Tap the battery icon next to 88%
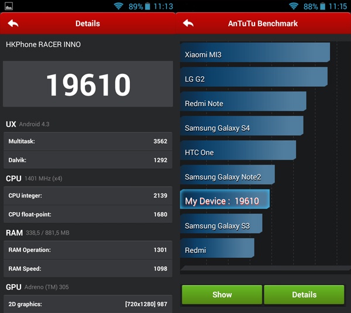The image size is (351, 313). (x=322, y=6)
